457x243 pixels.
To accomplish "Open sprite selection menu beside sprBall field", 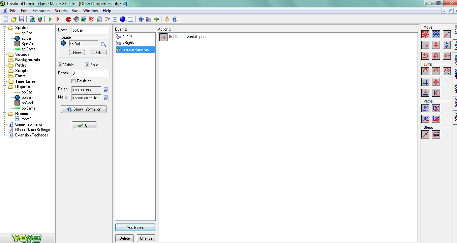I will (104, 44).
